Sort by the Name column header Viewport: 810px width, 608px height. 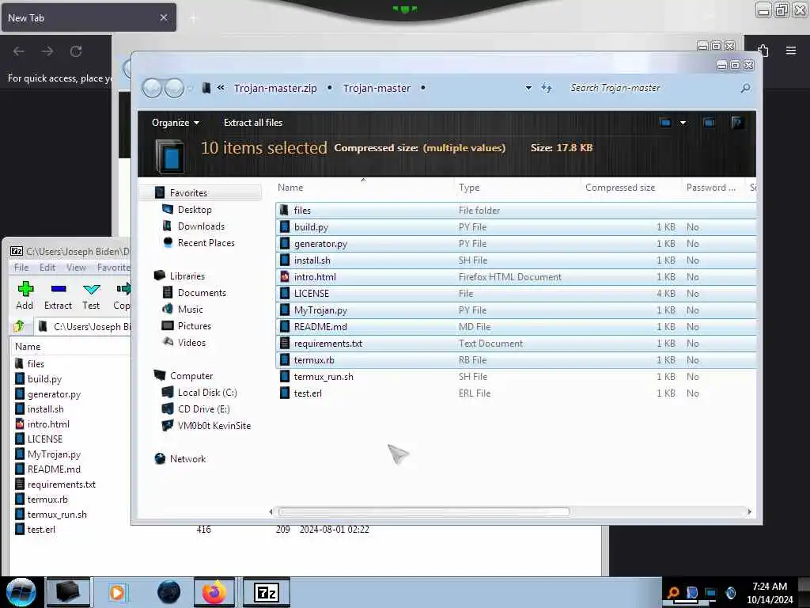[364, 188]
